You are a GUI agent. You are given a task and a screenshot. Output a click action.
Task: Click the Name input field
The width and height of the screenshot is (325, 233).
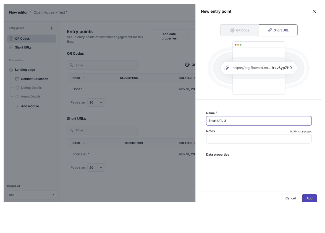tap(259, 121)
